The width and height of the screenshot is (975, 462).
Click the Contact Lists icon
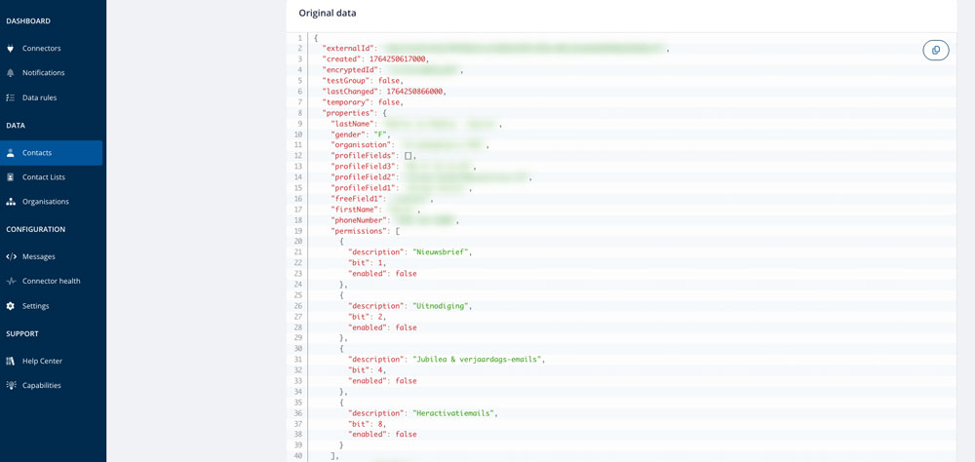point(10,177)
